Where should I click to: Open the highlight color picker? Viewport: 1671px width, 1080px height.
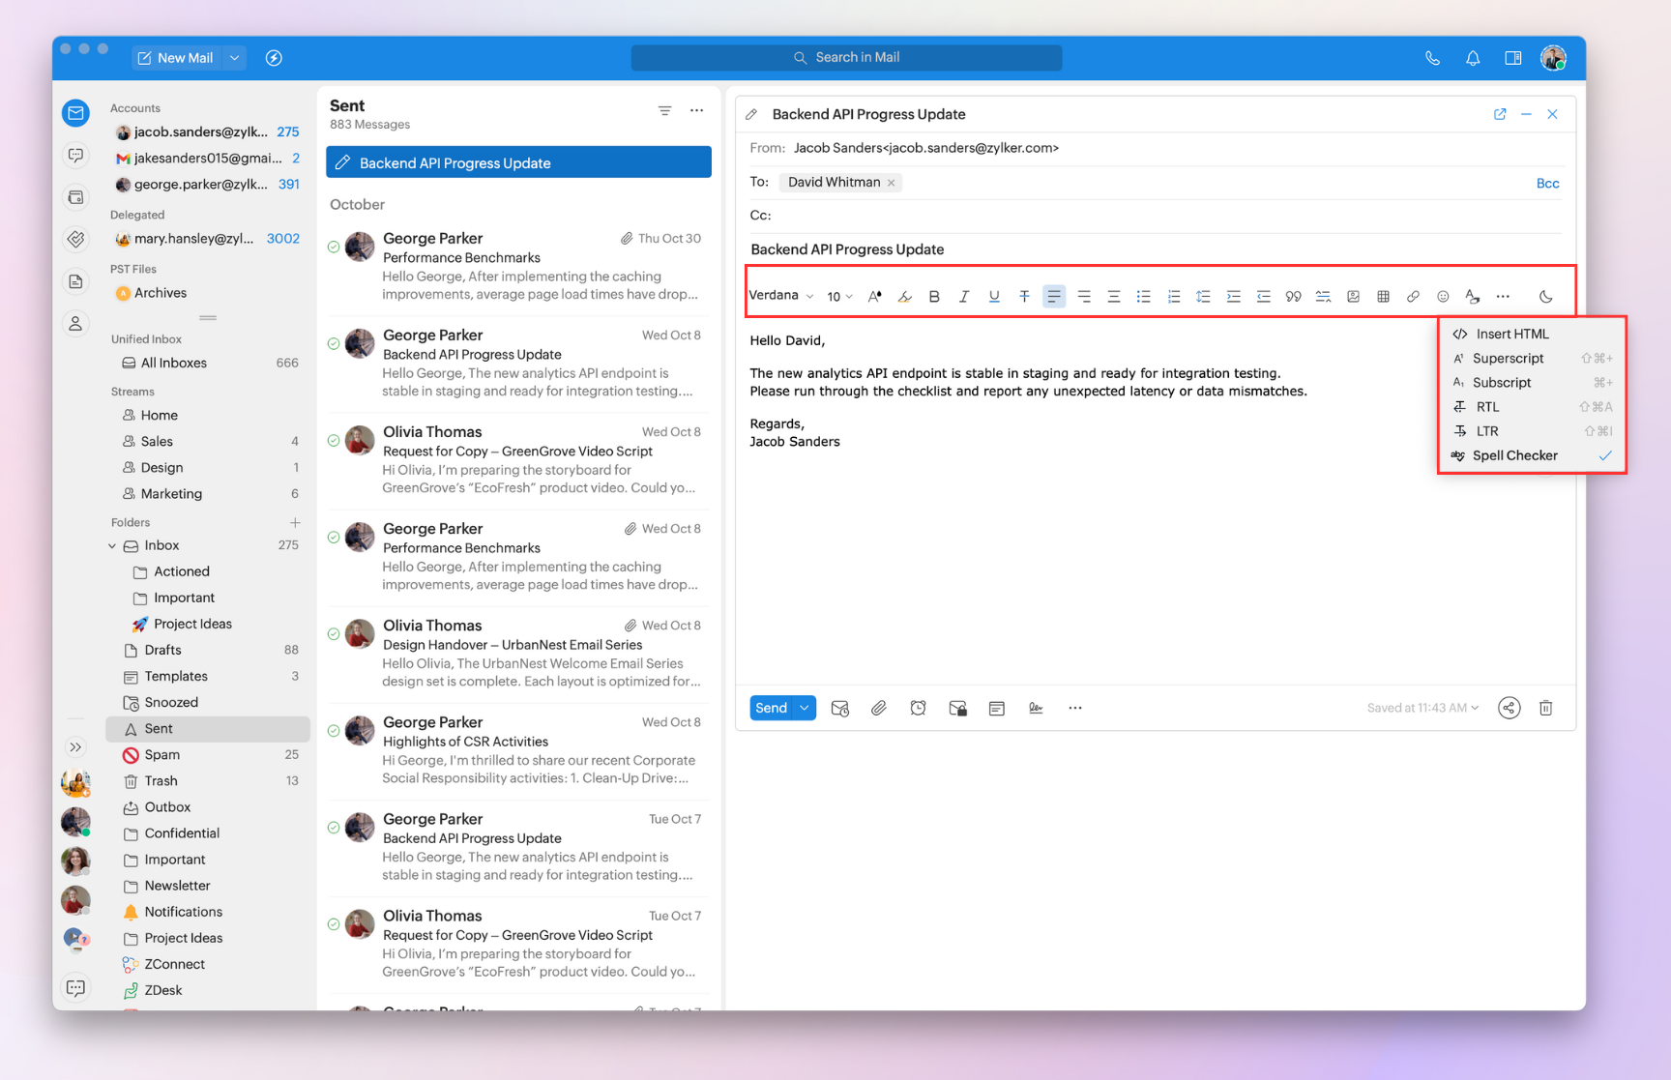[905, 297]
